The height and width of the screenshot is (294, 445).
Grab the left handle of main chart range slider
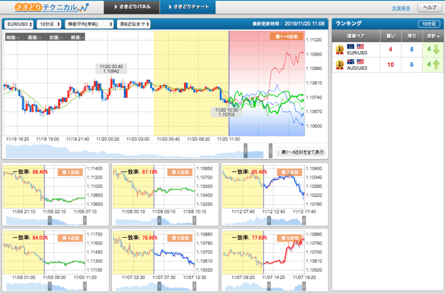pos(245,151)
